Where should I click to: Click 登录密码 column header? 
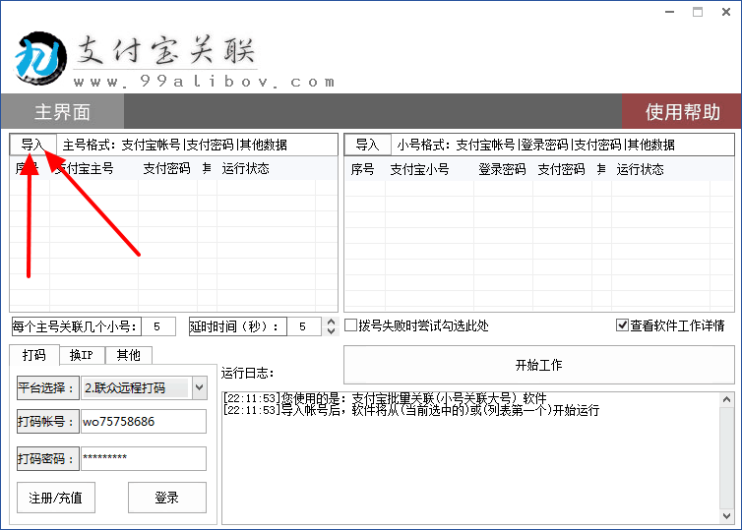point(502,169)
